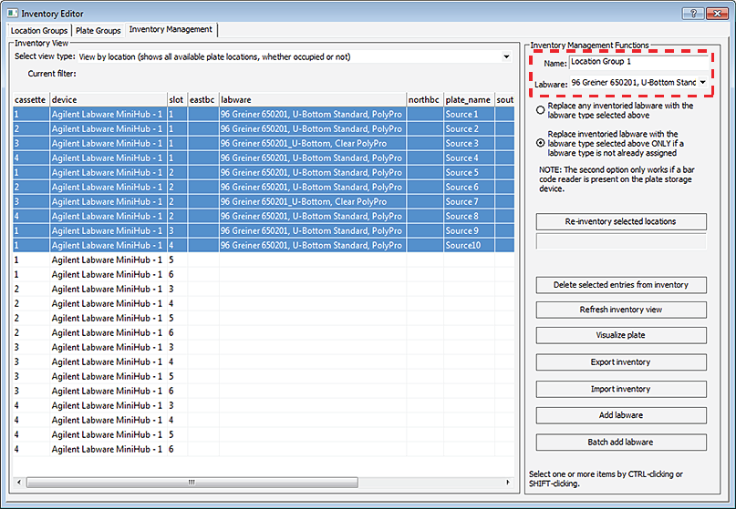
Task: Select 'Replace inventoried labware ONLY if' radio option
Action: (542, 144)
